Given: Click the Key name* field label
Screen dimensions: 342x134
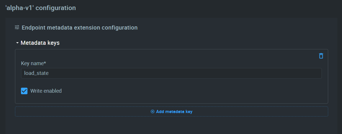Looking at the screenshot, I should [34, 63].
